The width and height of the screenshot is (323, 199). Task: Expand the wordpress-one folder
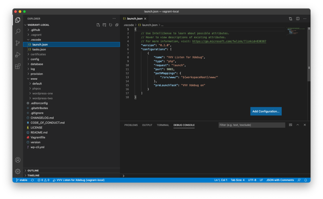click(x=42, y=93)
